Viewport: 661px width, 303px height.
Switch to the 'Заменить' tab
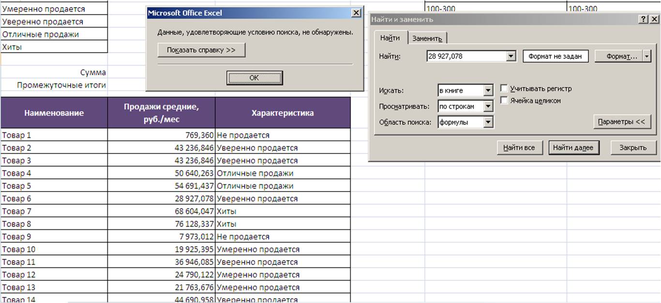coord(427,39)
